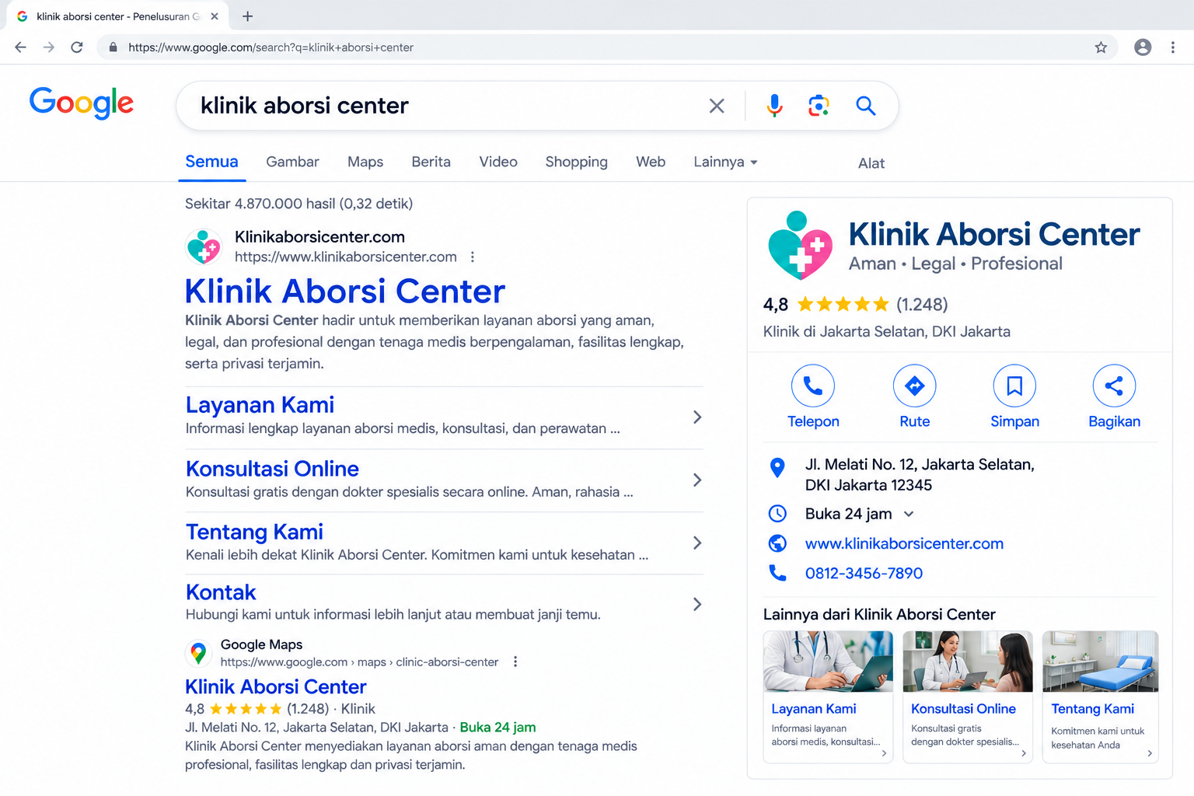Visit www.klinikaborsicenter.com from knowledge panel

coord(904,543)
